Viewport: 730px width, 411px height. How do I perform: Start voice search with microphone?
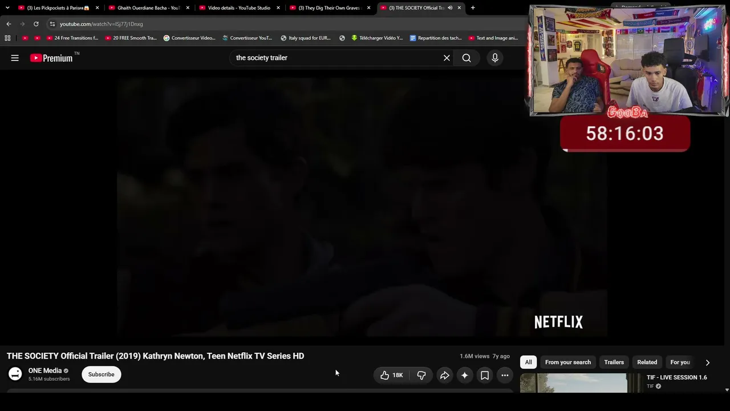(x=494, y=58)
